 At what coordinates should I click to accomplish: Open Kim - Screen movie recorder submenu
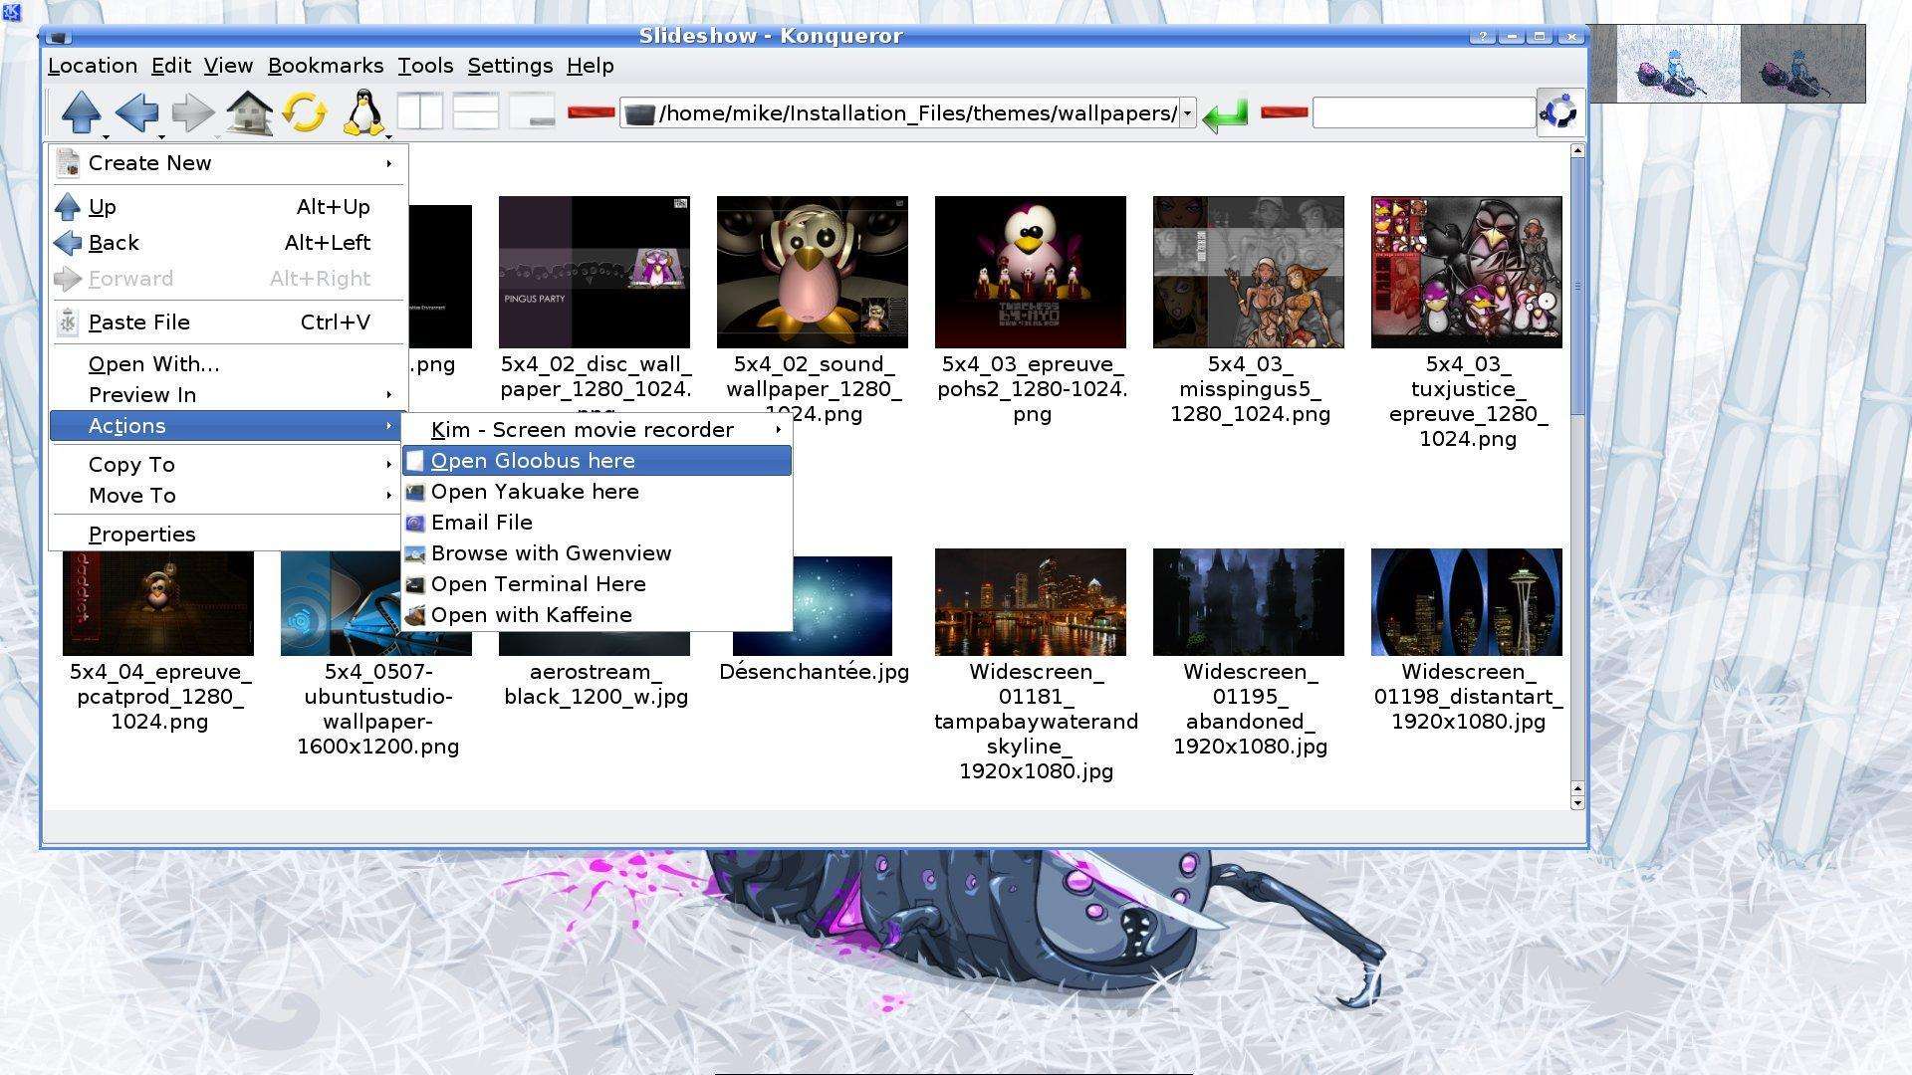(x=597, y=430)
